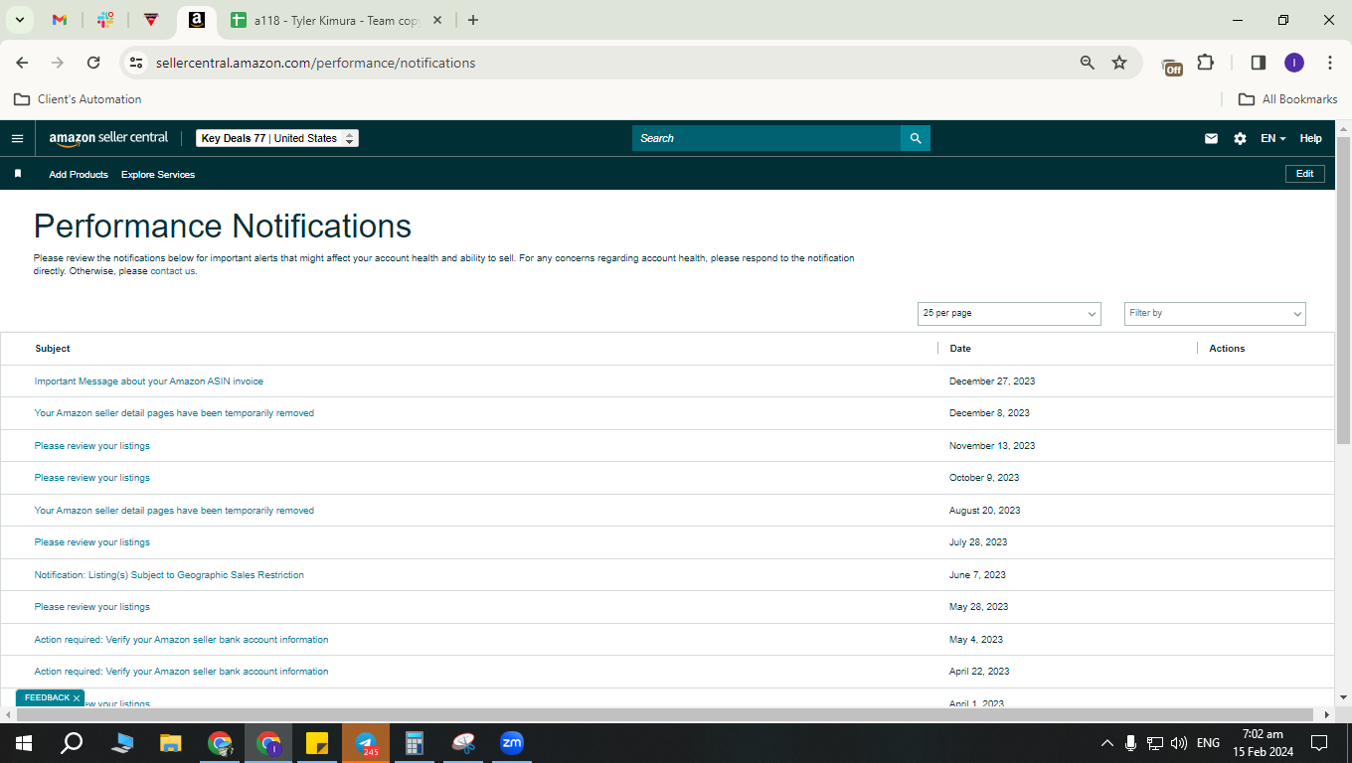1352x763 pixels.
Task: Open the October 9 Please review your listings
Action: [92, 478]
